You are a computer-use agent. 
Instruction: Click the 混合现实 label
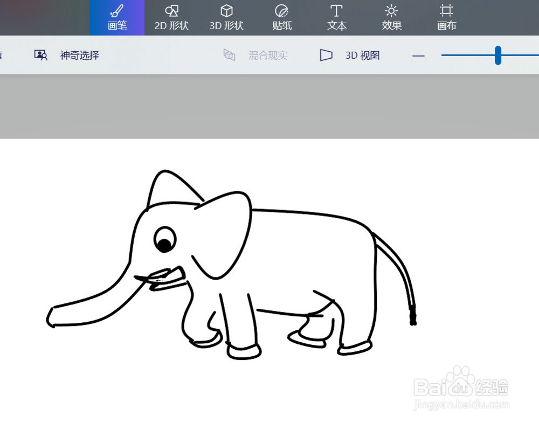(268, 56)
